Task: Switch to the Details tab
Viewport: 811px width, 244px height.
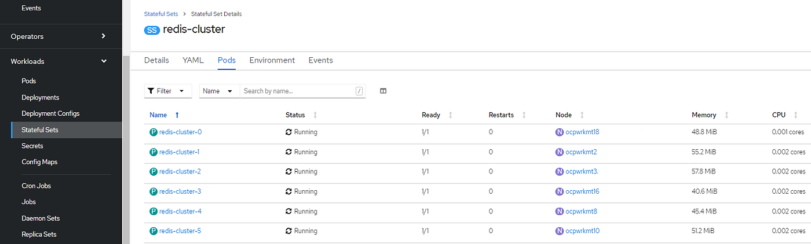Action: pyautogui.click(x=156, y=60)
